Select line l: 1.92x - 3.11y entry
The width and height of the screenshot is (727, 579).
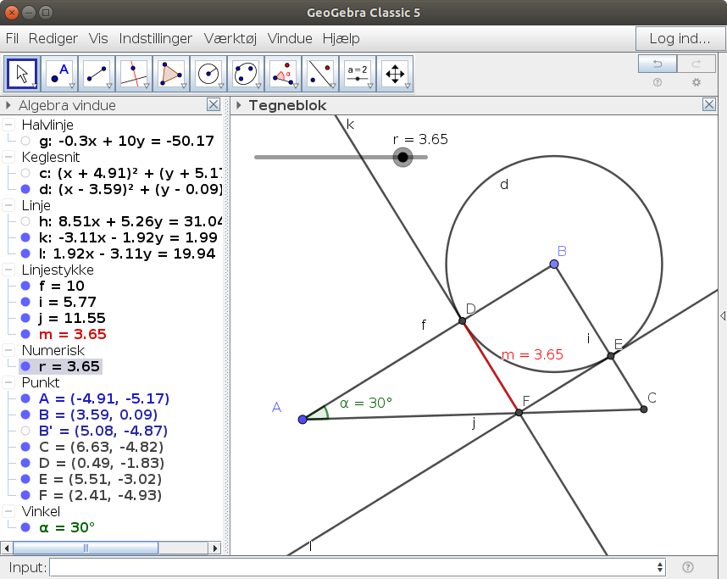pos(127,253)
